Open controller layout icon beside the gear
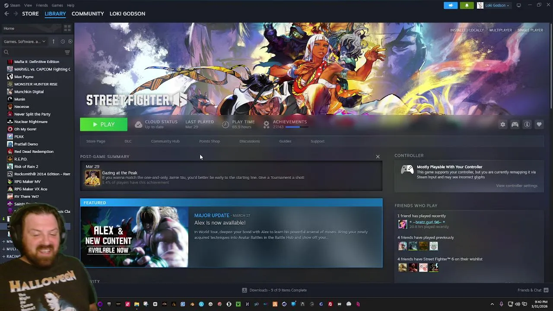 click(x=515, y=124)
